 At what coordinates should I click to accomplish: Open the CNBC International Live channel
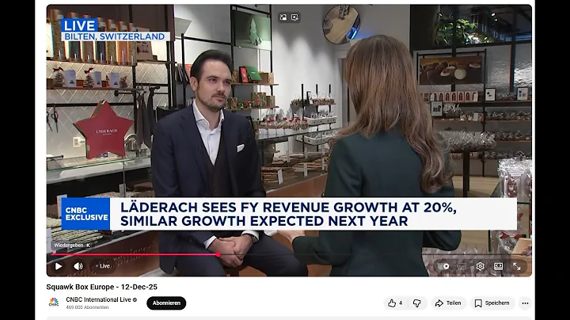[x=98, y=299]
